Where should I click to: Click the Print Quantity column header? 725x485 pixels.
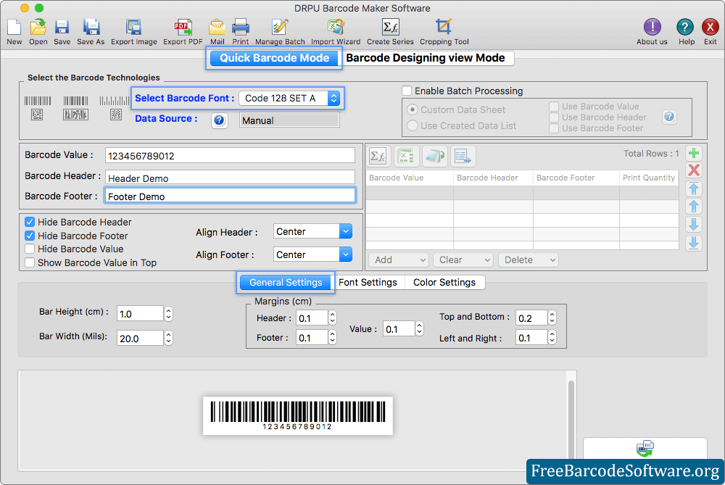pyautogui.click(x=649, y=178)
